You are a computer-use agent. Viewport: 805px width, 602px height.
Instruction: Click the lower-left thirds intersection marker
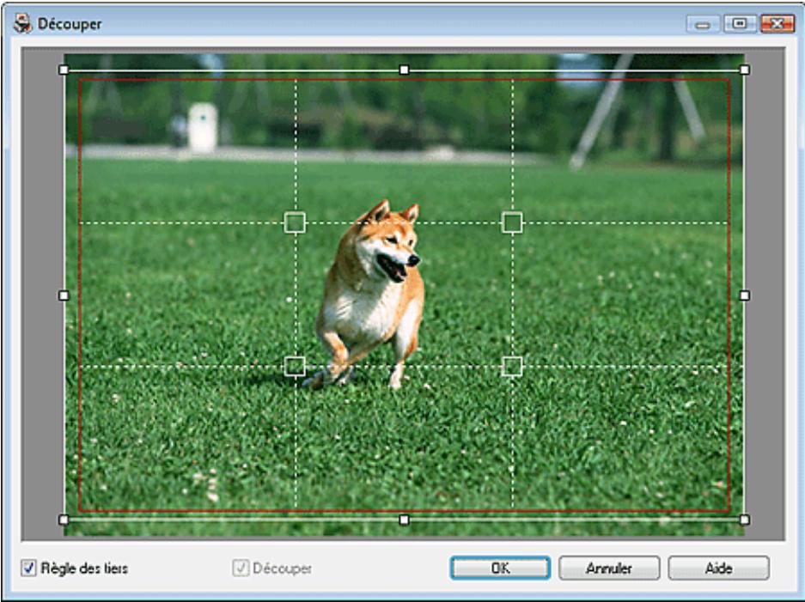click(x=295, y=367)
